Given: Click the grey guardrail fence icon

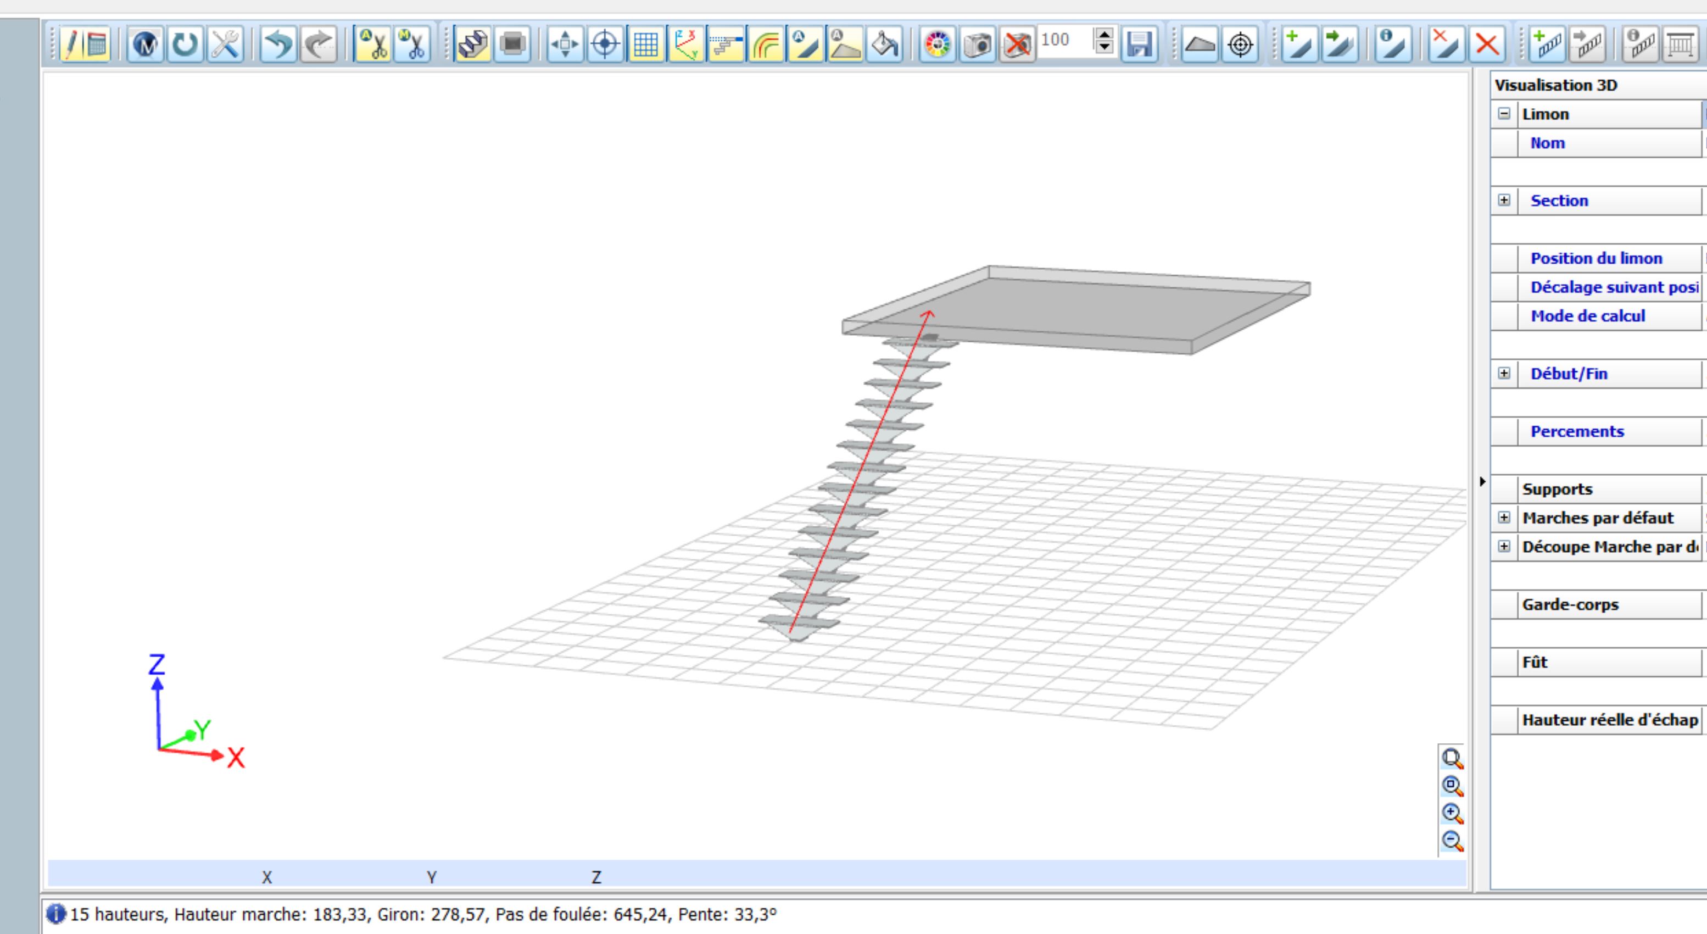Looking at the screenshot, I should click(x=1681, y=45).
